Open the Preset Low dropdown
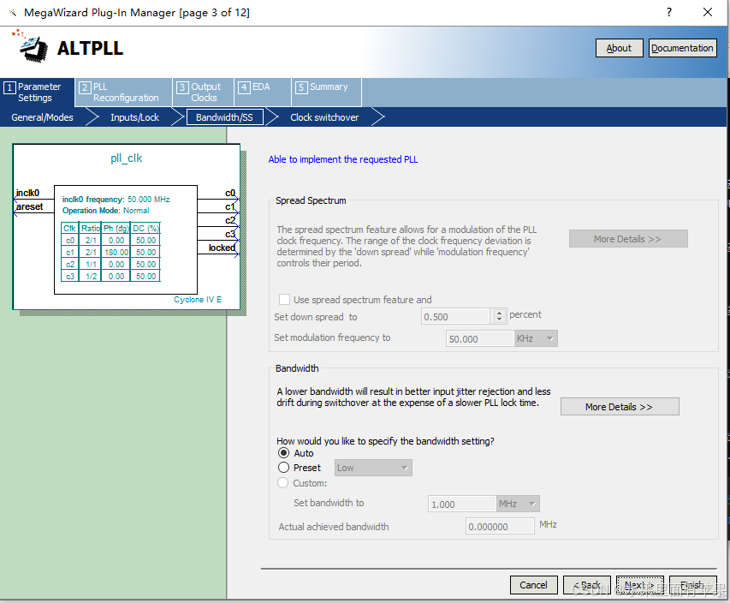Image resolution: width=730 pixels, height=603 pixels. [373, 468]
